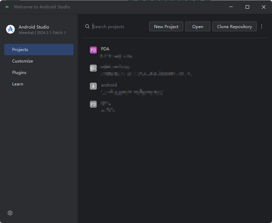The height and width of the screenshot is (223, 272).
Task: Open the PDA project entry
Action: click(175, 52)
